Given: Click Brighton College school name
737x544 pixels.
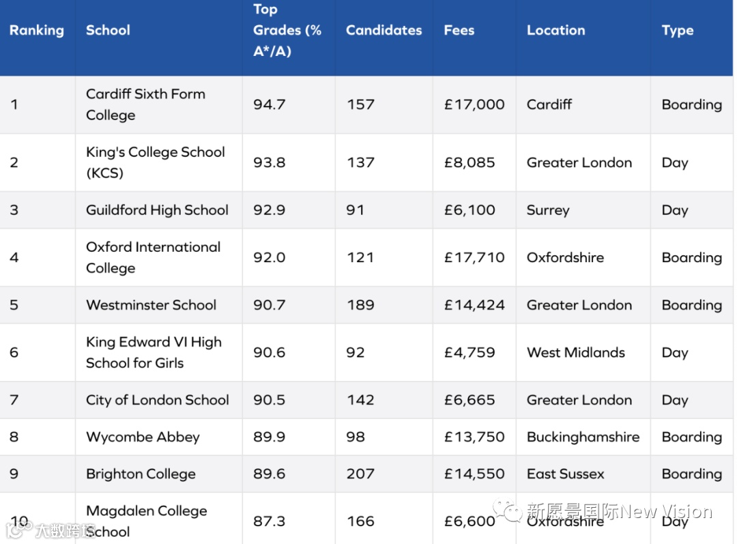Looking at the screenshot, I should pyautogui.click(x=141, y=474).
